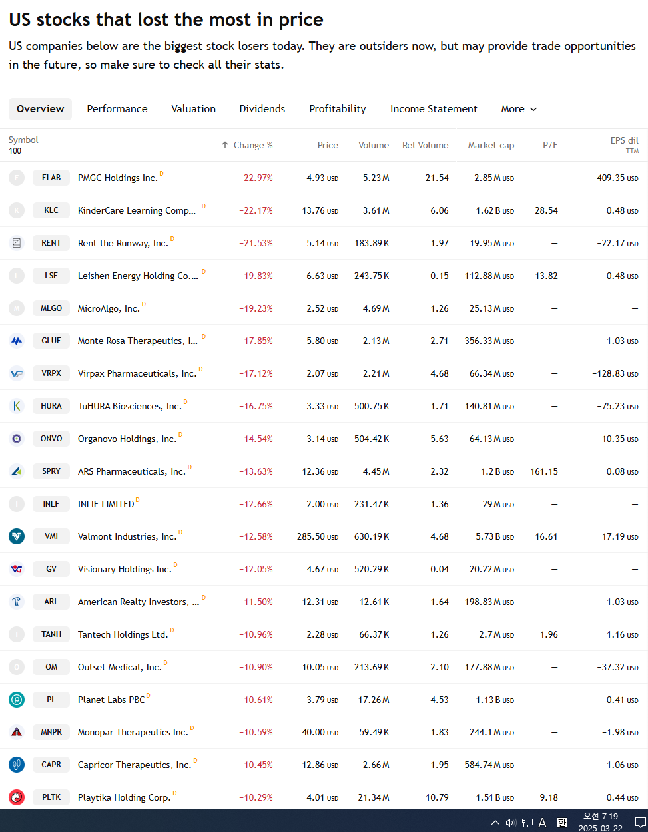Viewport: 648px width, 832px height.
Task: Open the KinderCare Learning company link
Action: 137,210
